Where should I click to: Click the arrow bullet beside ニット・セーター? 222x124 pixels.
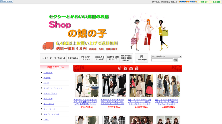coord(42,109)
